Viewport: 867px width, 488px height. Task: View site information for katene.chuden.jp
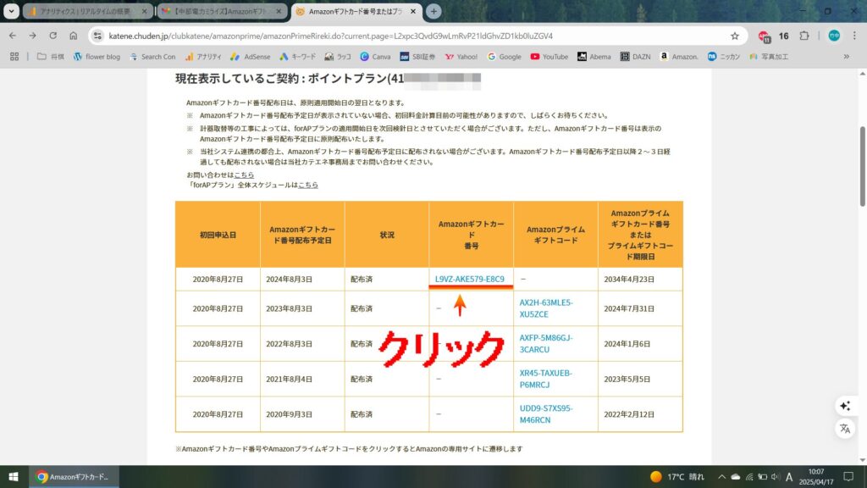(x=97, y=36)
